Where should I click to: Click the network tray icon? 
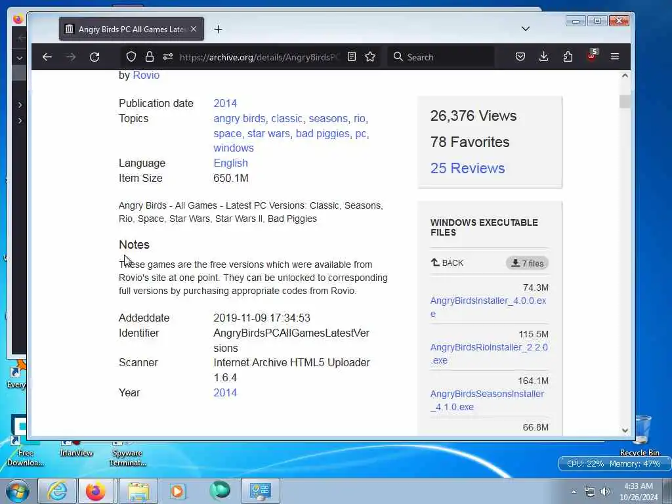(x=590, y=492)
